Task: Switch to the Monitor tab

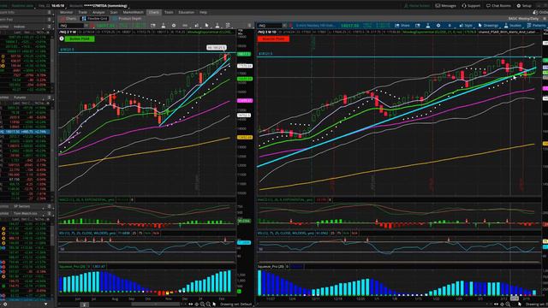Action: click(x=66, y=12)
